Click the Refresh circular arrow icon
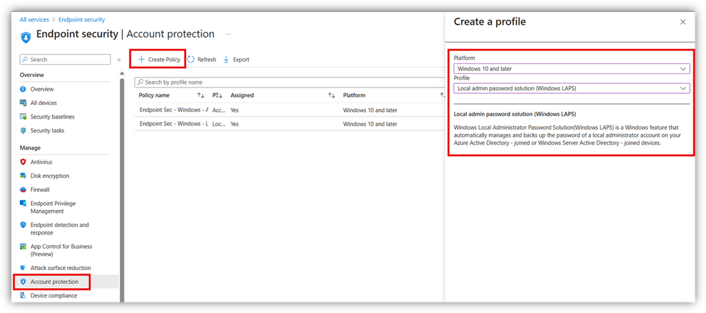This screenshot has height=313, width=706. (x=191, y=59)
